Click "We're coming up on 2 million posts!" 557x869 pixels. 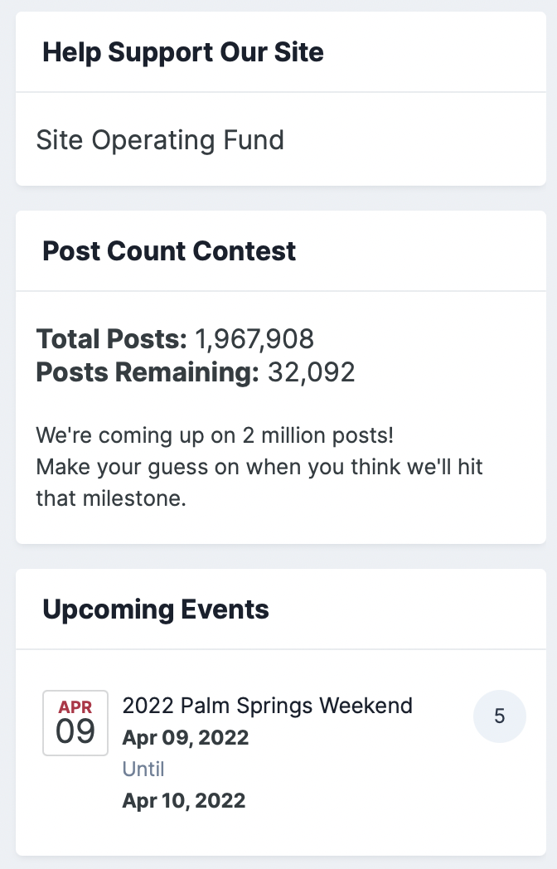click(215, 435)
